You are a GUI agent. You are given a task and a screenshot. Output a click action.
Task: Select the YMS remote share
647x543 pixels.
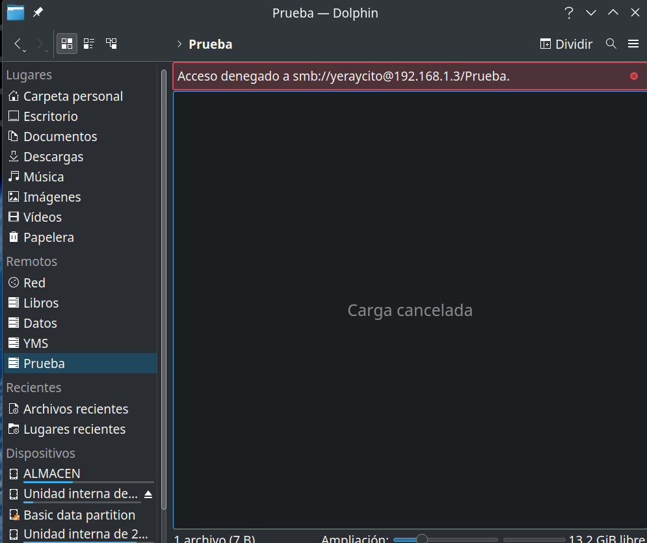pyautogui.click(x=36, y=343)
